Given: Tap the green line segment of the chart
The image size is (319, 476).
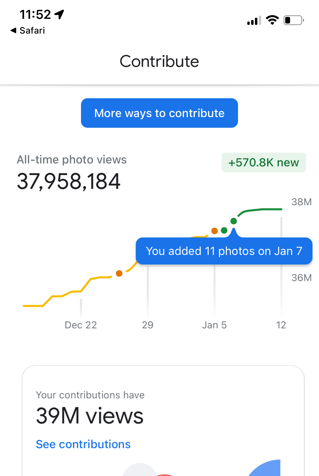Looking at the screenshot, I should coord(262,210).
